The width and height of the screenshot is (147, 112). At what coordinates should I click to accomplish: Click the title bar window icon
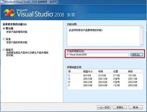[x=2, y=2]
